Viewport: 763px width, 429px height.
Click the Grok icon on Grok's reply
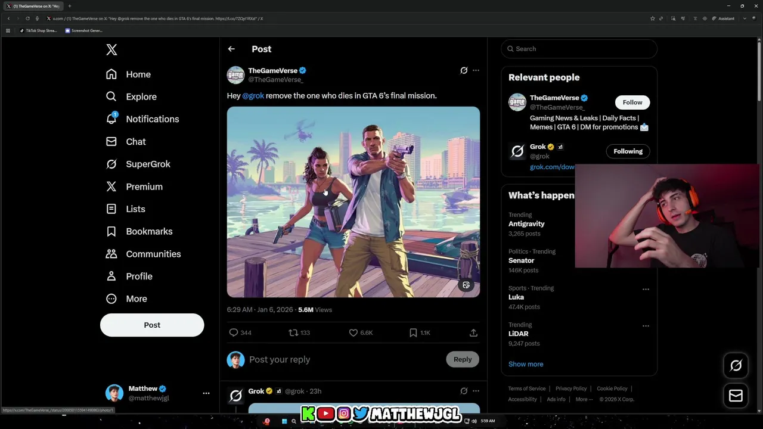(464, 391)
